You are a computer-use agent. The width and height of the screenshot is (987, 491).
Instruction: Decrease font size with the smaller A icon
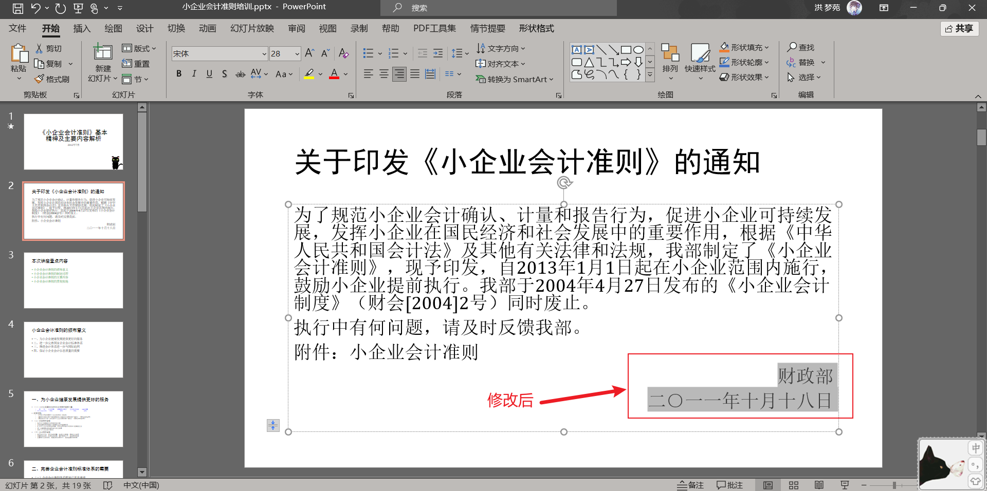325,53
